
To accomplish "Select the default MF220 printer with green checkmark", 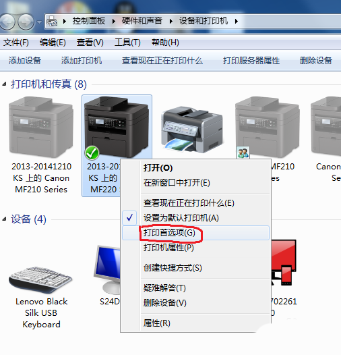I will (116, 128).
